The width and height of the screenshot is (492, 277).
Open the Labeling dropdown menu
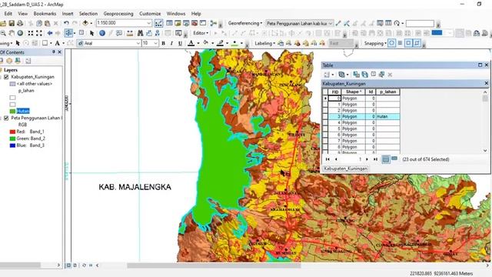(x=264, y=43)
